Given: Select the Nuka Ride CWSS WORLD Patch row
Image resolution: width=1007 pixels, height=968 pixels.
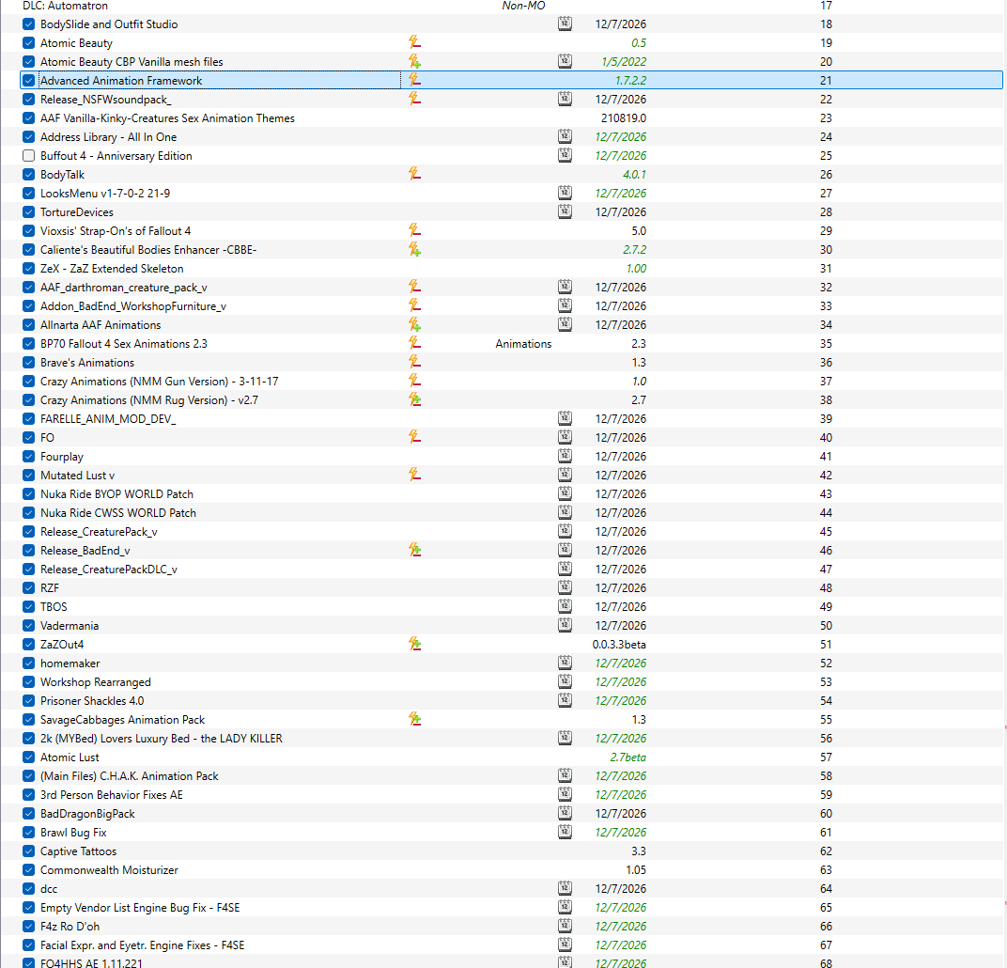Looking at the screenshot, I should [x=503, y=512].
